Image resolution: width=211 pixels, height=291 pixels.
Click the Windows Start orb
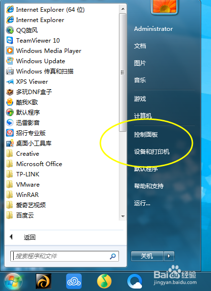[x=13, y=281]
